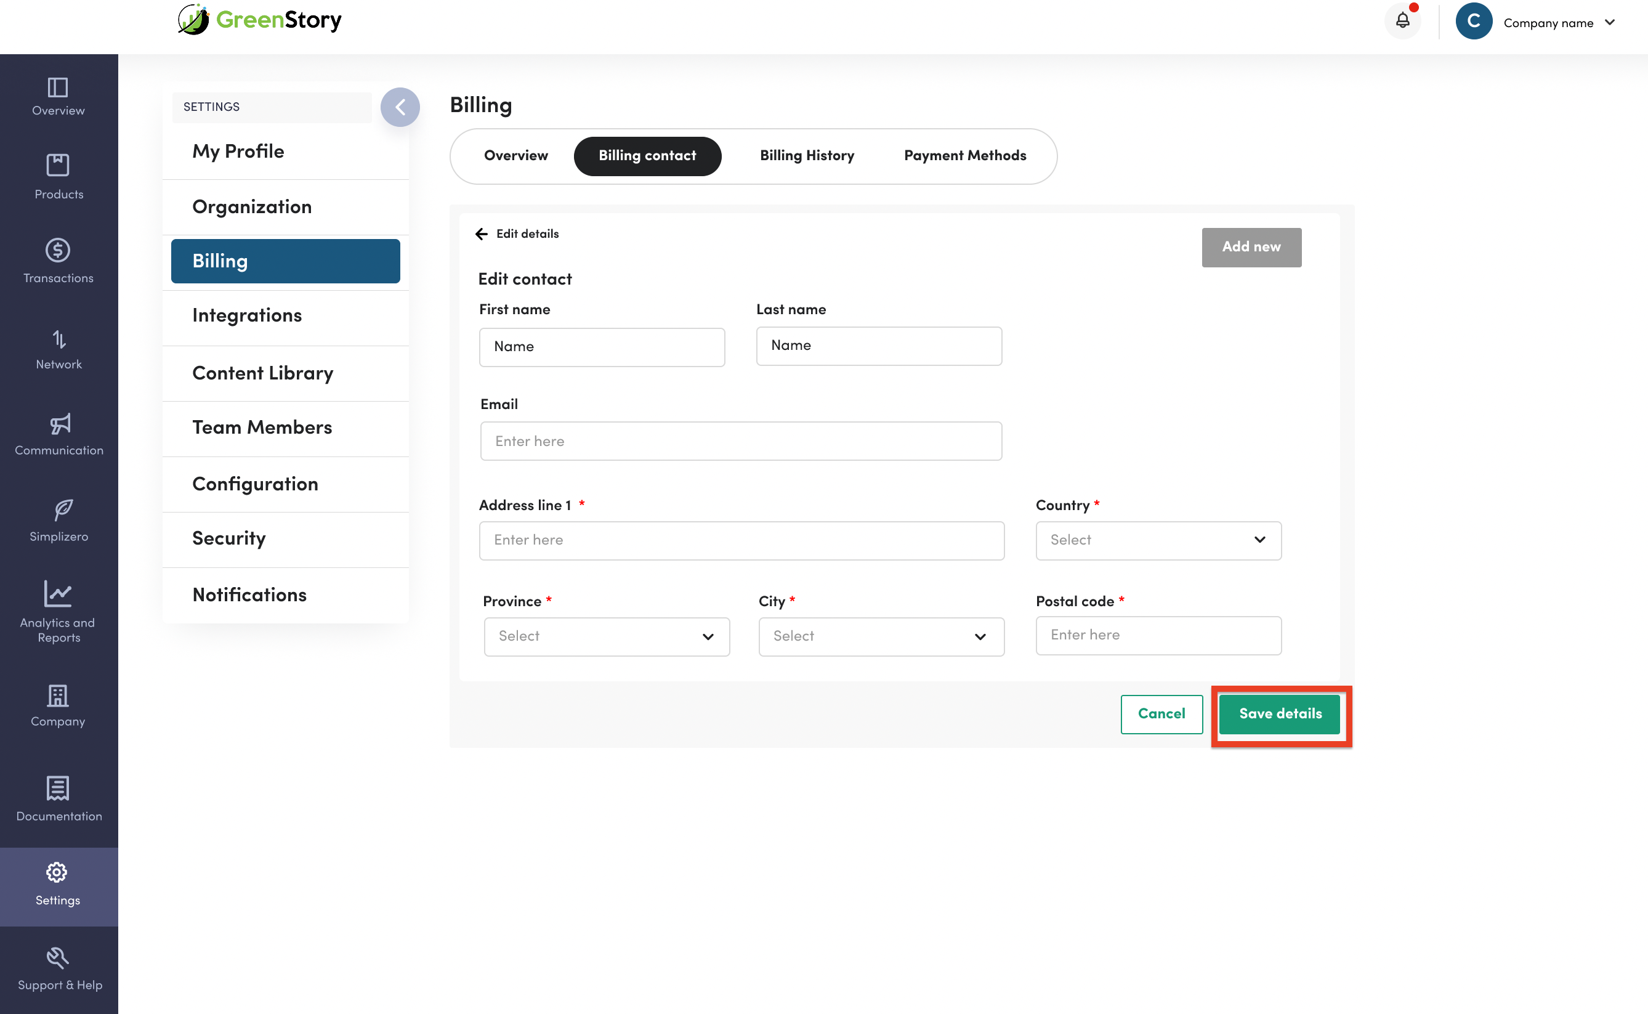Collapse the Settings panel with chevron button
Viewport: 1648px width, 1014px height.
pyautogui.click(x=400, y=107)
